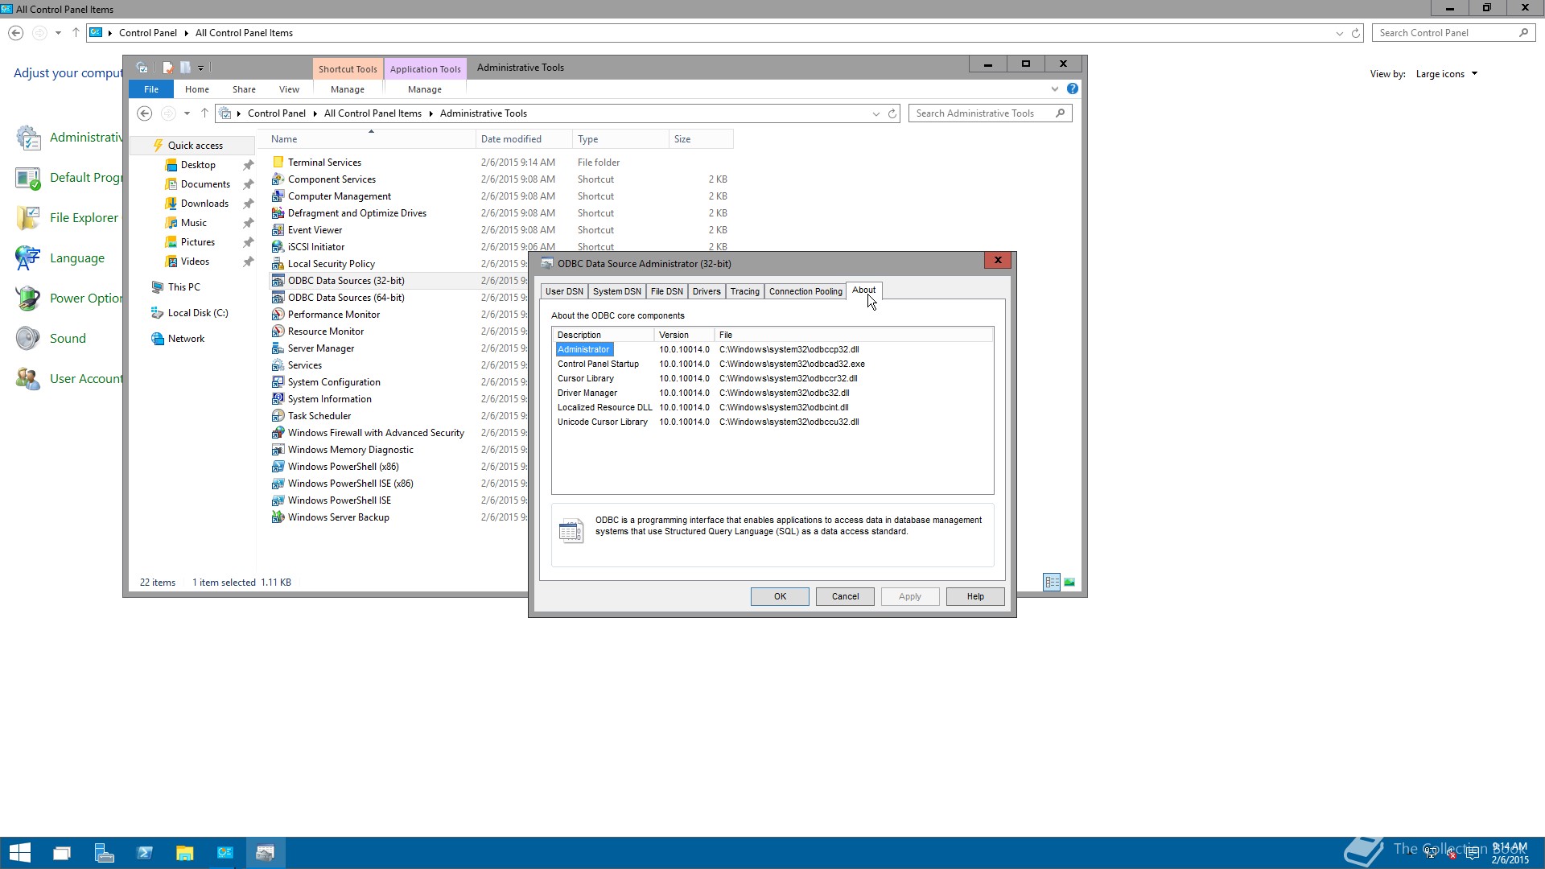1545x869 pixels.
Task: Click the Search Administrative Tools field
Action: coord(990,113)
